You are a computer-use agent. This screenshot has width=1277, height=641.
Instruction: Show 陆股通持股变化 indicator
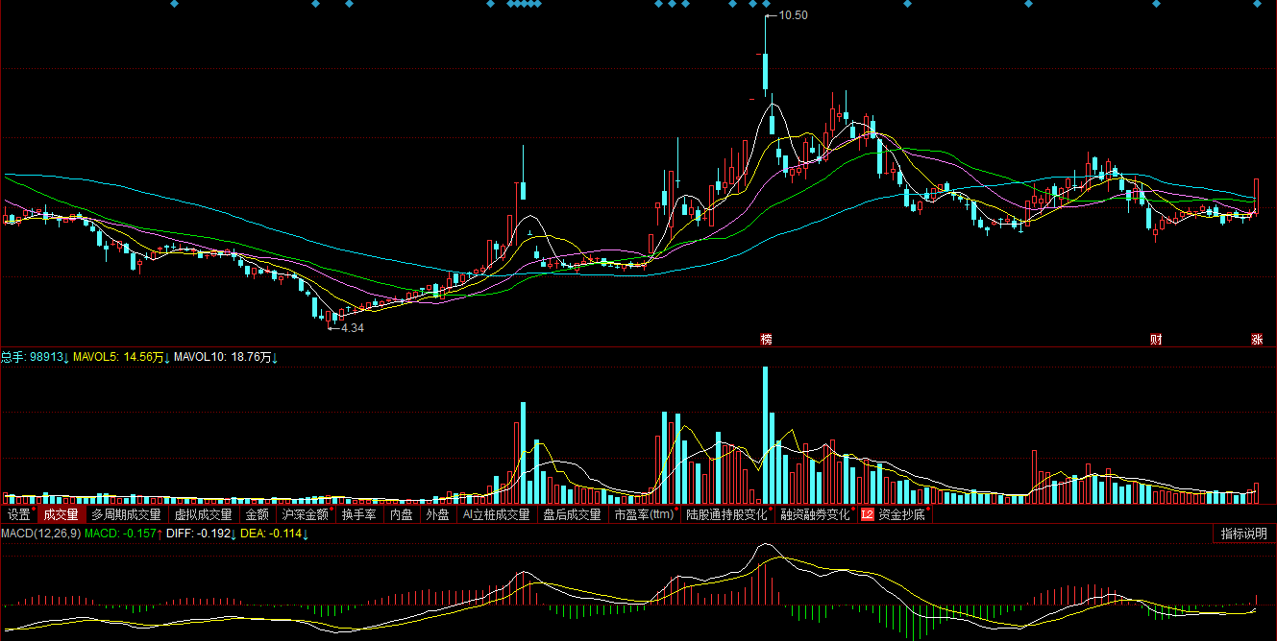[x=725, y=515]
